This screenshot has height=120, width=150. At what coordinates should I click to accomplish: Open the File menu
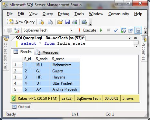[10, 14]
